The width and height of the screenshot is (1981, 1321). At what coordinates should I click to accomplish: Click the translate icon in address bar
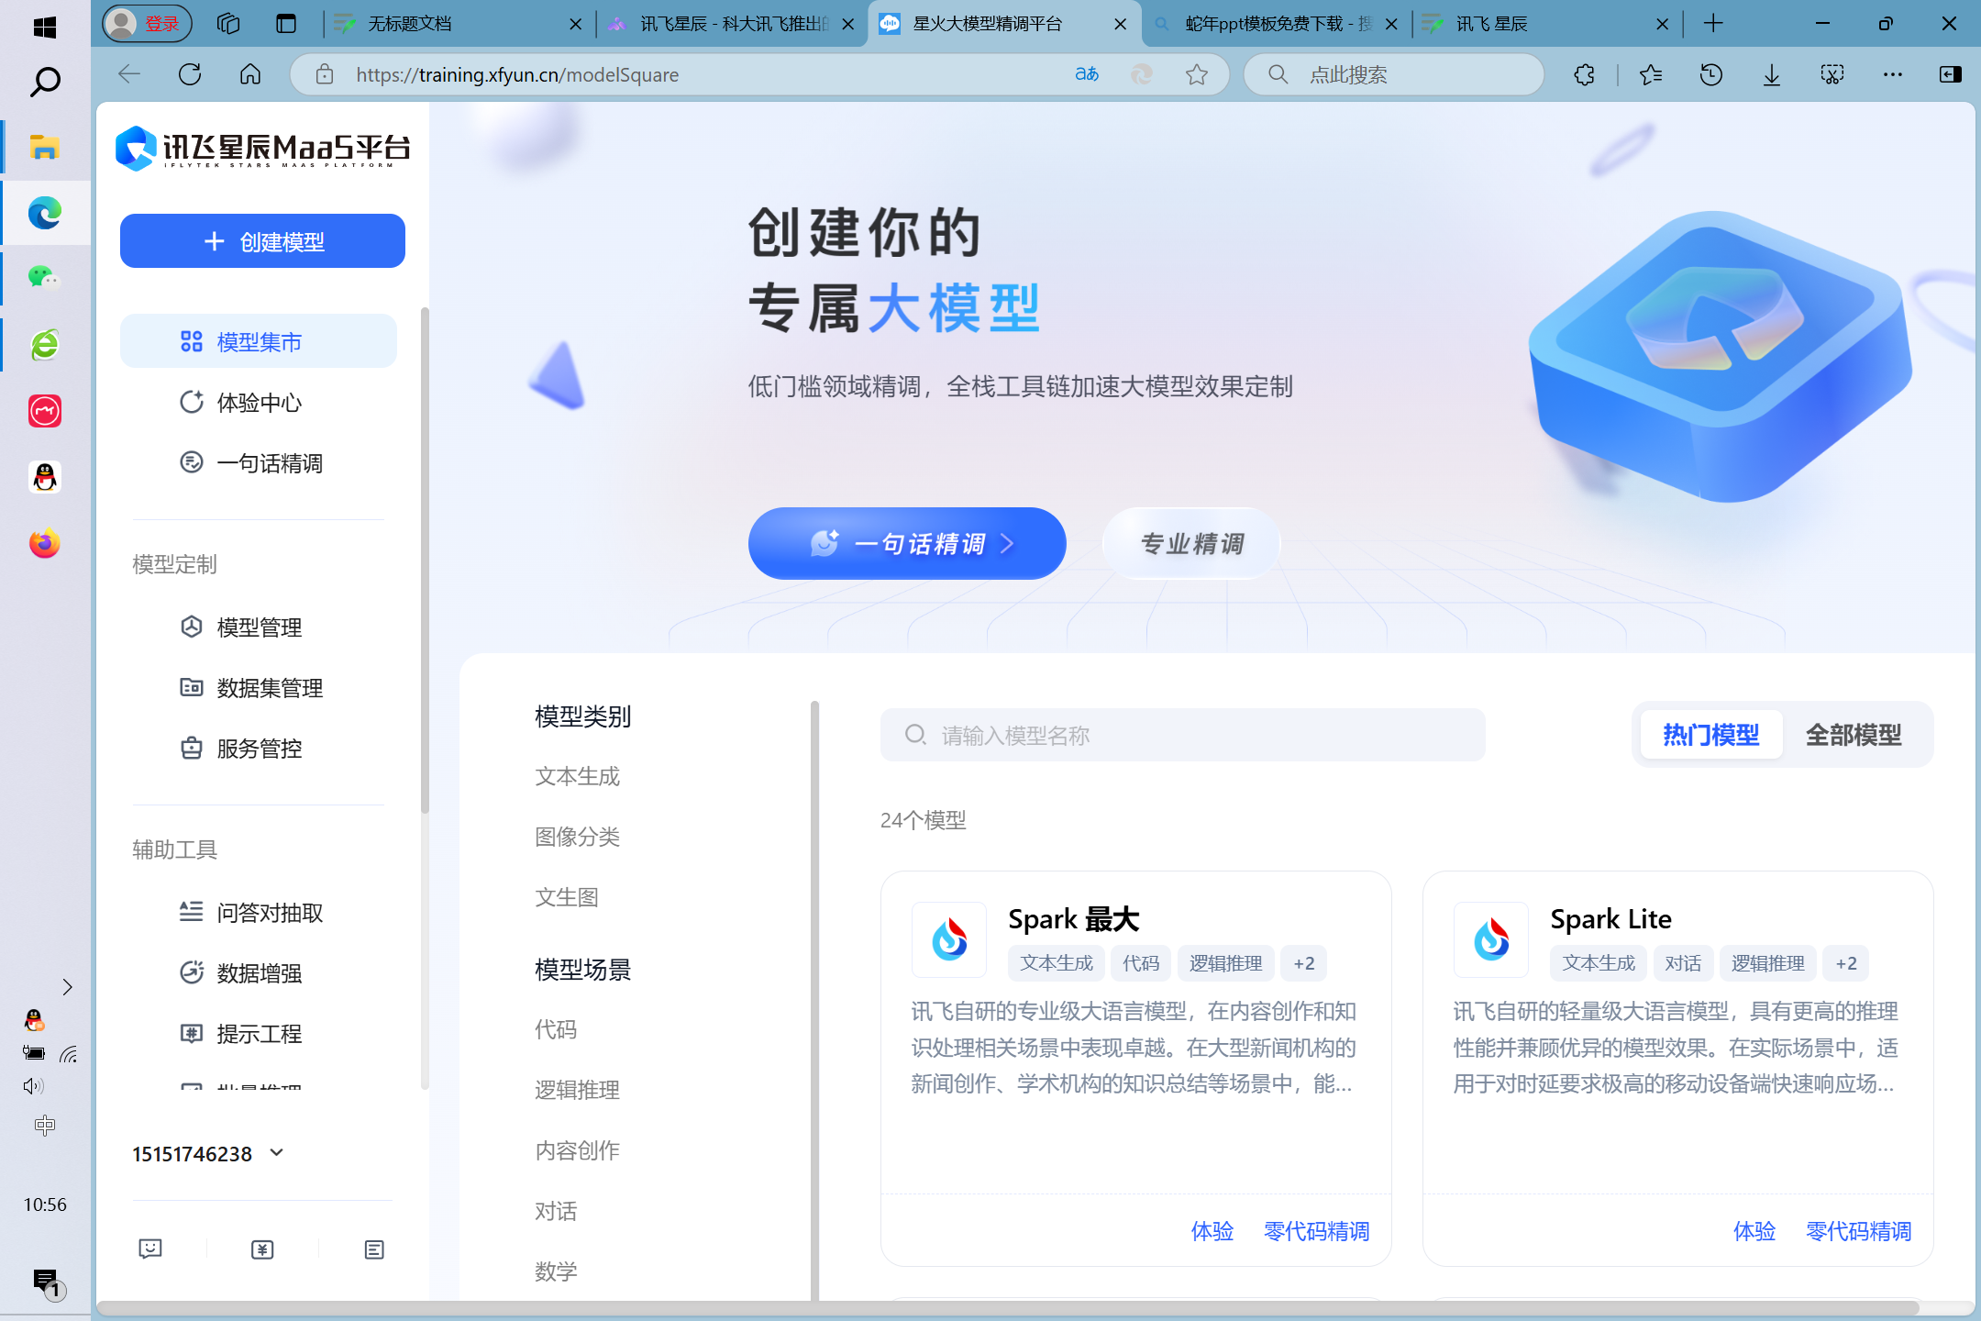coord(1087,74)
